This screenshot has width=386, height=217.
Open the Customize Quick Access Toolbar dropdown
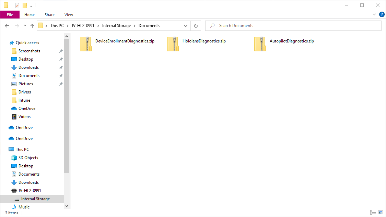pos(31,5)
